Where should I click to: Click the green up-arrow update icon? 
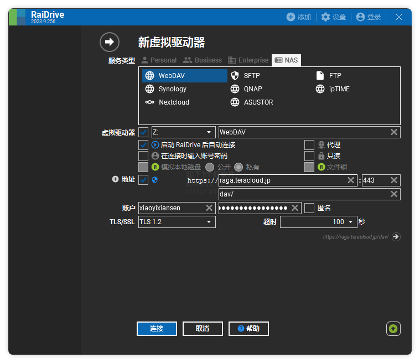point(393,329)
